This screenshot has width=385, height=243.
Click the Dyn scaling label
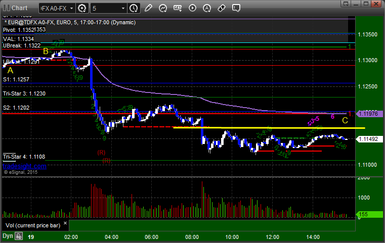click(8, 236)
